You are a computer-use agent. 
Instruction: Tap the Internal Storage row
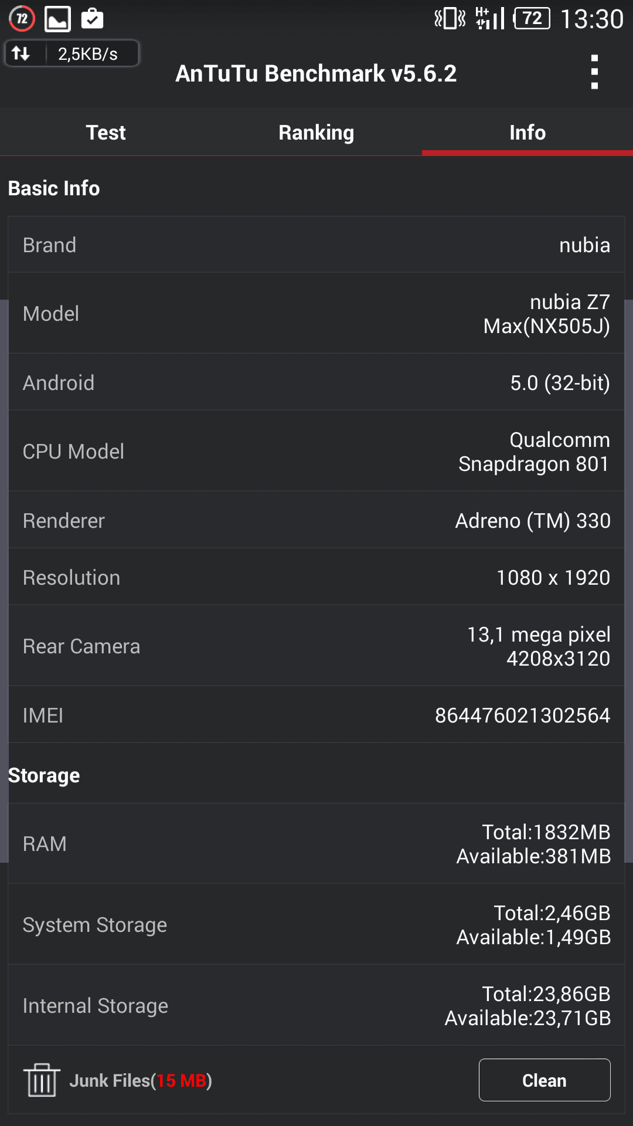(316, 1006)
